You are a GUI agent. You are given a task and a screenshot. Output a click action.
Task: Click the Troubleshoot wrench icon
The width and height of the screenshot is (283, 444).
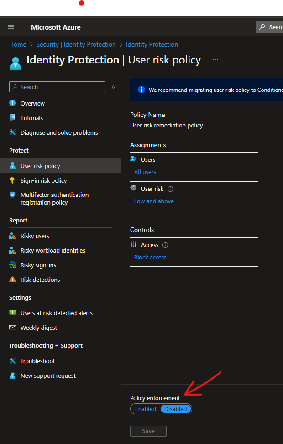tap(12, 361)
